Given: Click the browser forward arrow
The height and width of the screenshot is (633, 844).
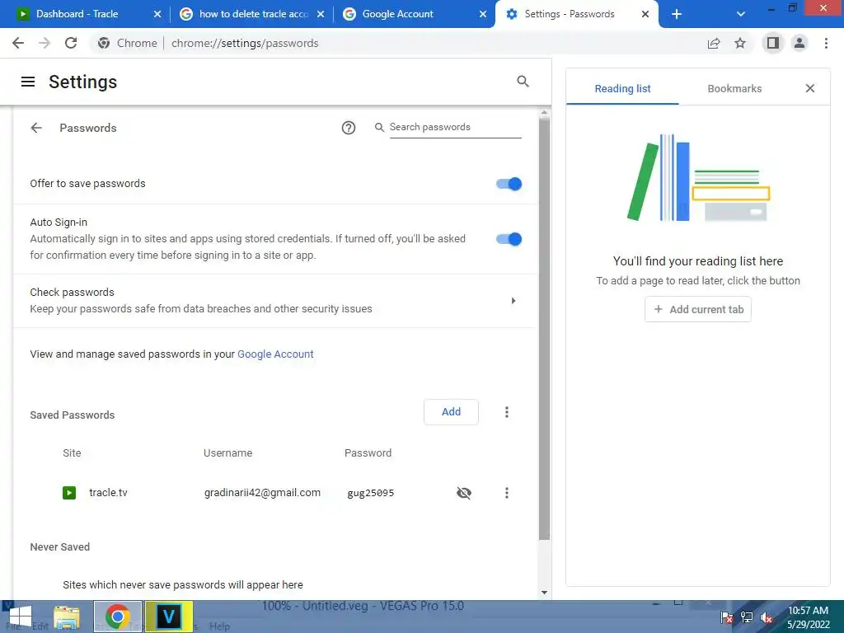Looking at the screenshot, I should coord(45,43).
